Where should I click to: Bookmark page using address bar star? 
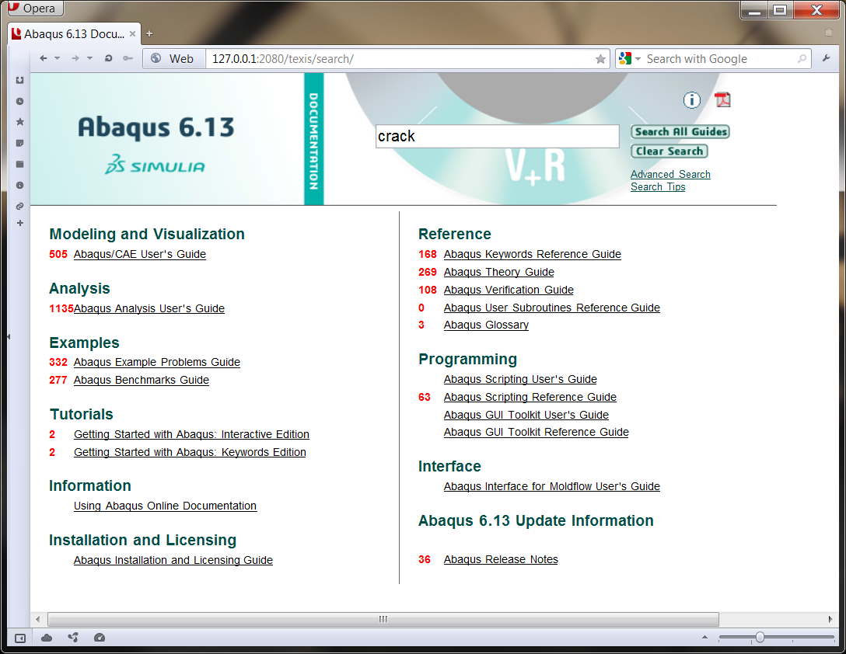tap(600, 59)
